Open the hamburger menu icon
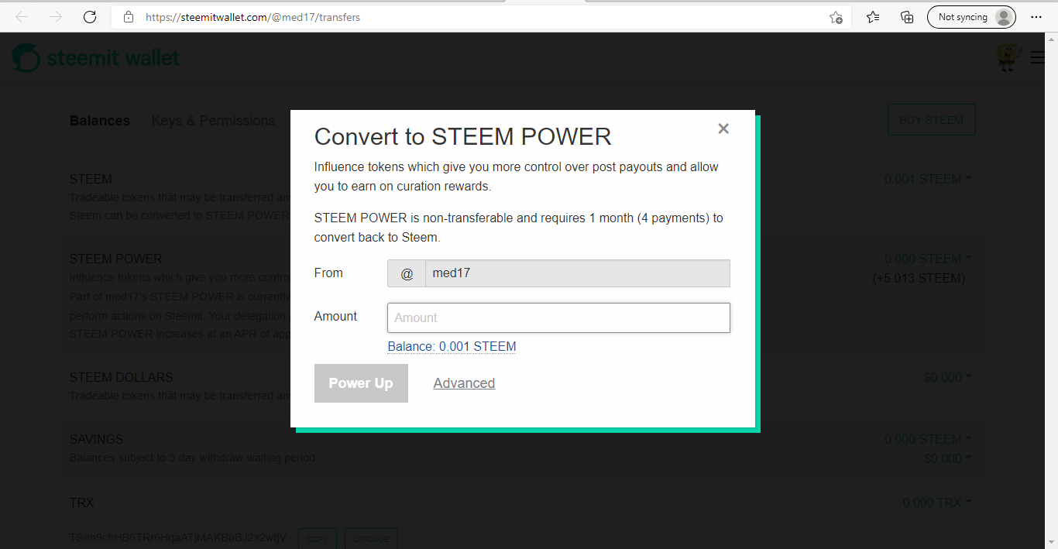This screenshot has width=1058, height=549. (1038, 57)
